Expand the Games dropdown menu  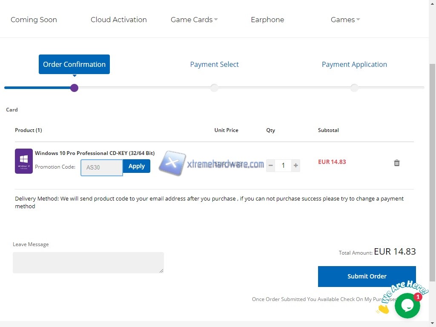click(345, 20)
